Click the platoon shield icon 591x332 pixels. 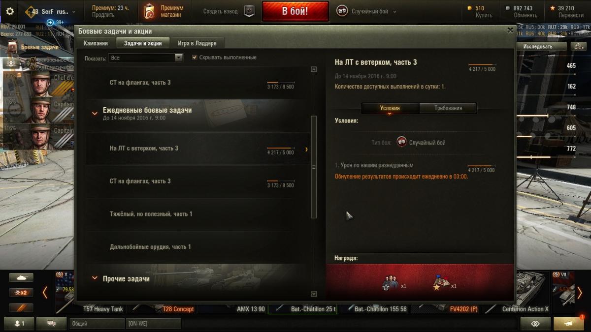tap(250, 11)
